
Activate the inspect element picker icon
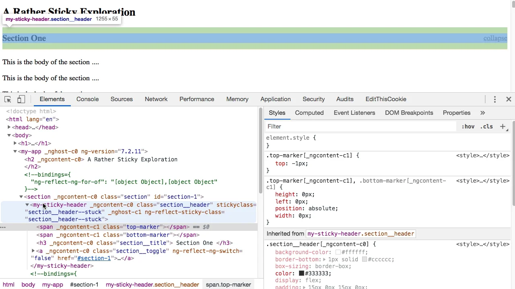click(8, 100)
